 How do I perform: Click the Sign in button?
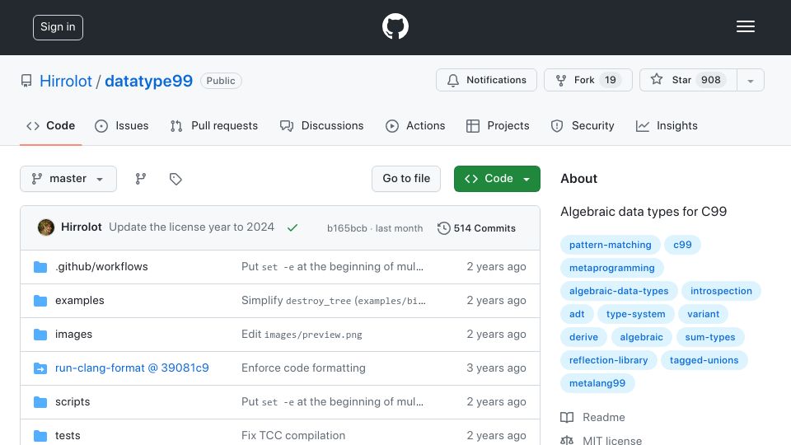pos(58,27)
